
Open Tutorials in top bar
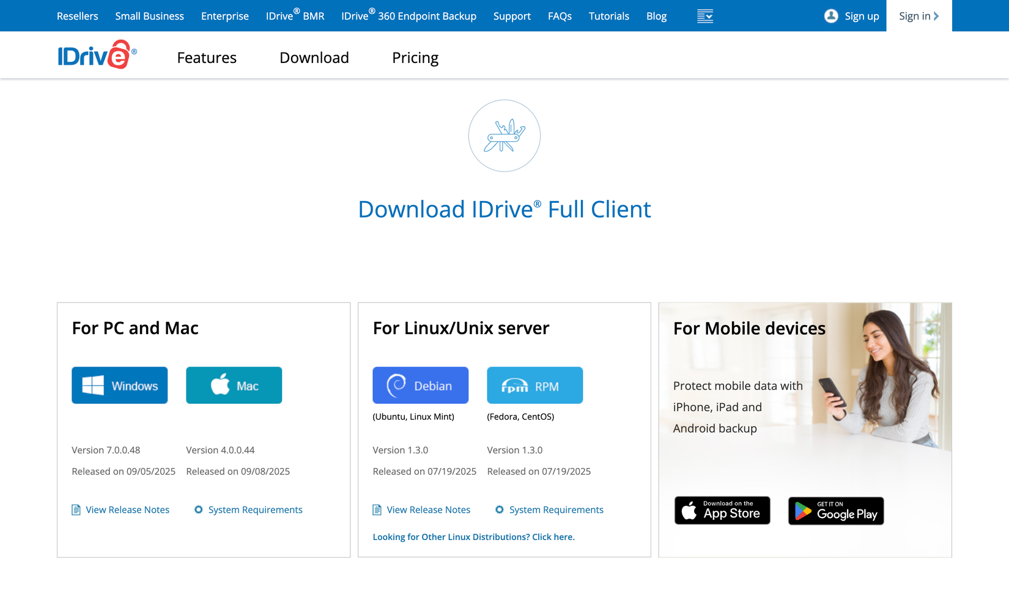[x=609, y=16]
